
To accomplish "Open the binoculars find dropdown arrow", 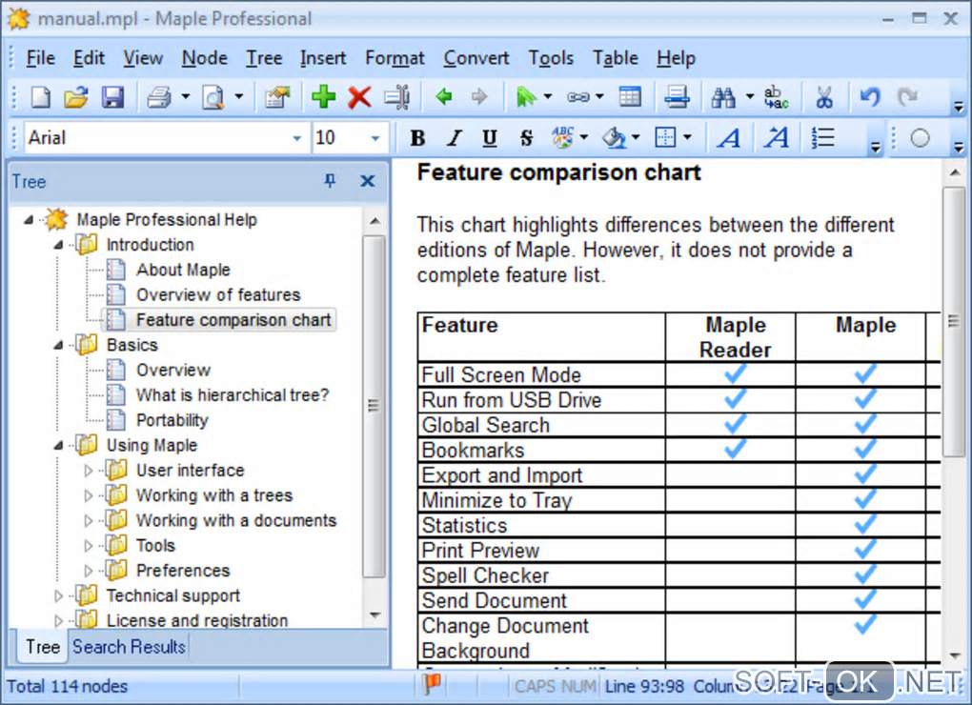I will (x=749, y=96).
